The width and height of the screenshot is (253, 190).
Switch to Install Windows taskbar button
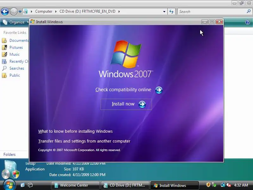tap(175, 185)
